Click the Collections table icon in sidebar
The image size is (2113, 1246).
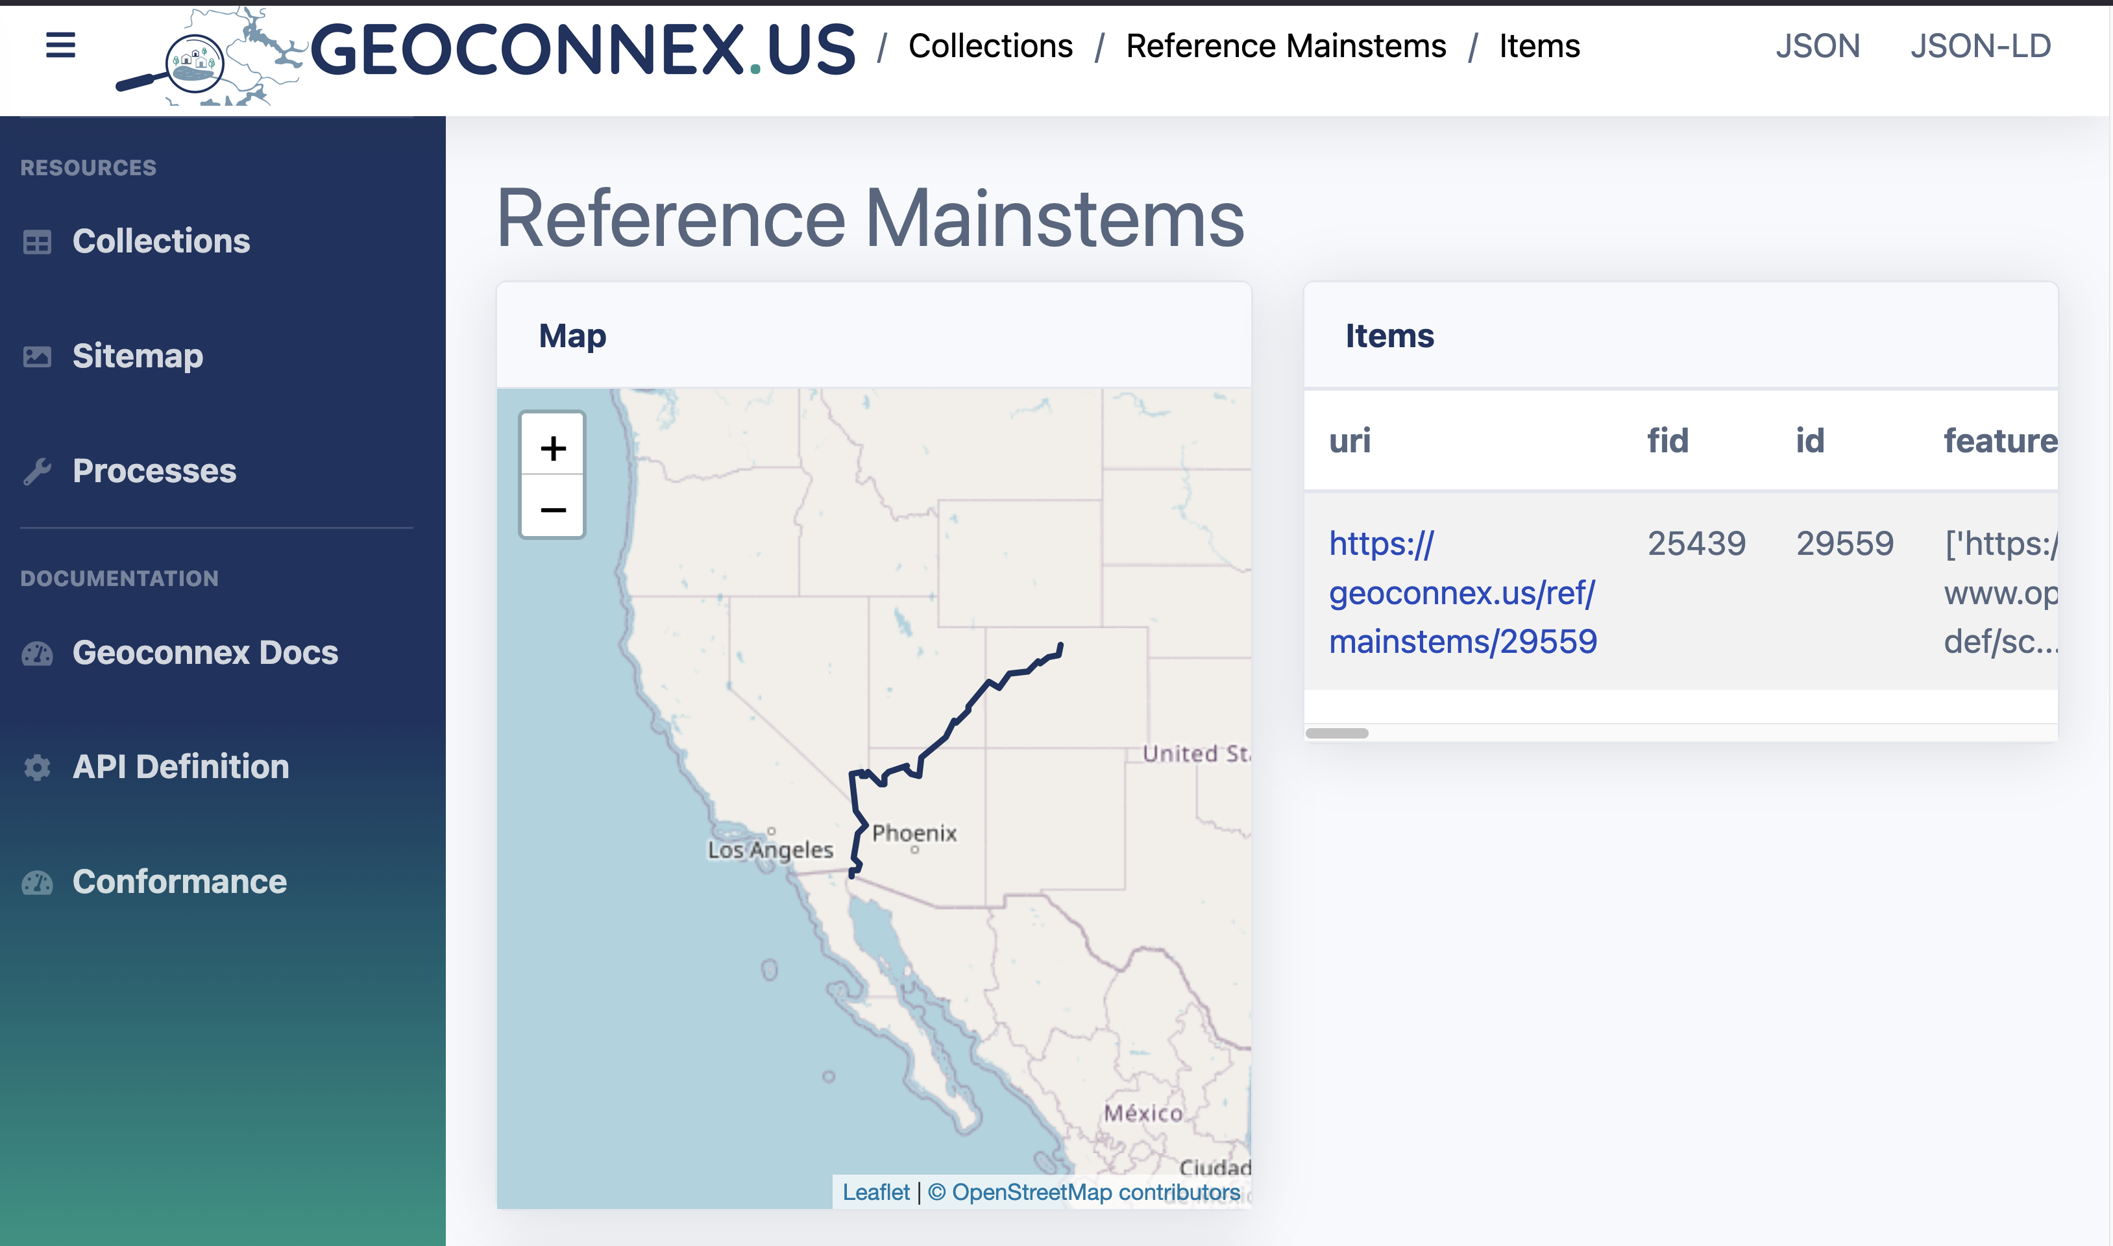(x=37, y=242)
